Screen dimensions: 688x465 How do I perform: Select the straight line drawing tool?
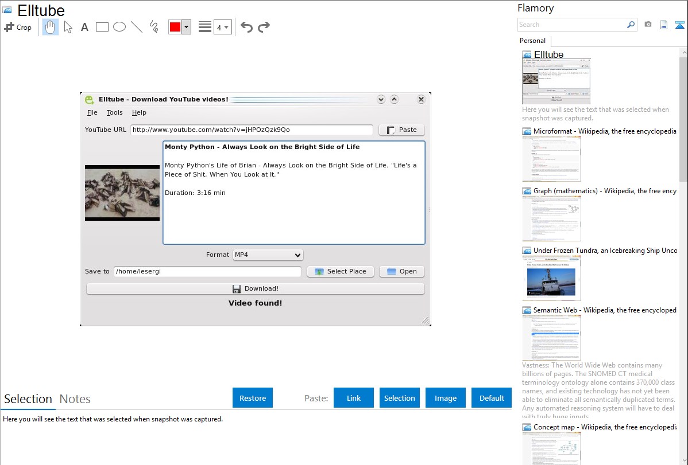(x=137, y=27)
